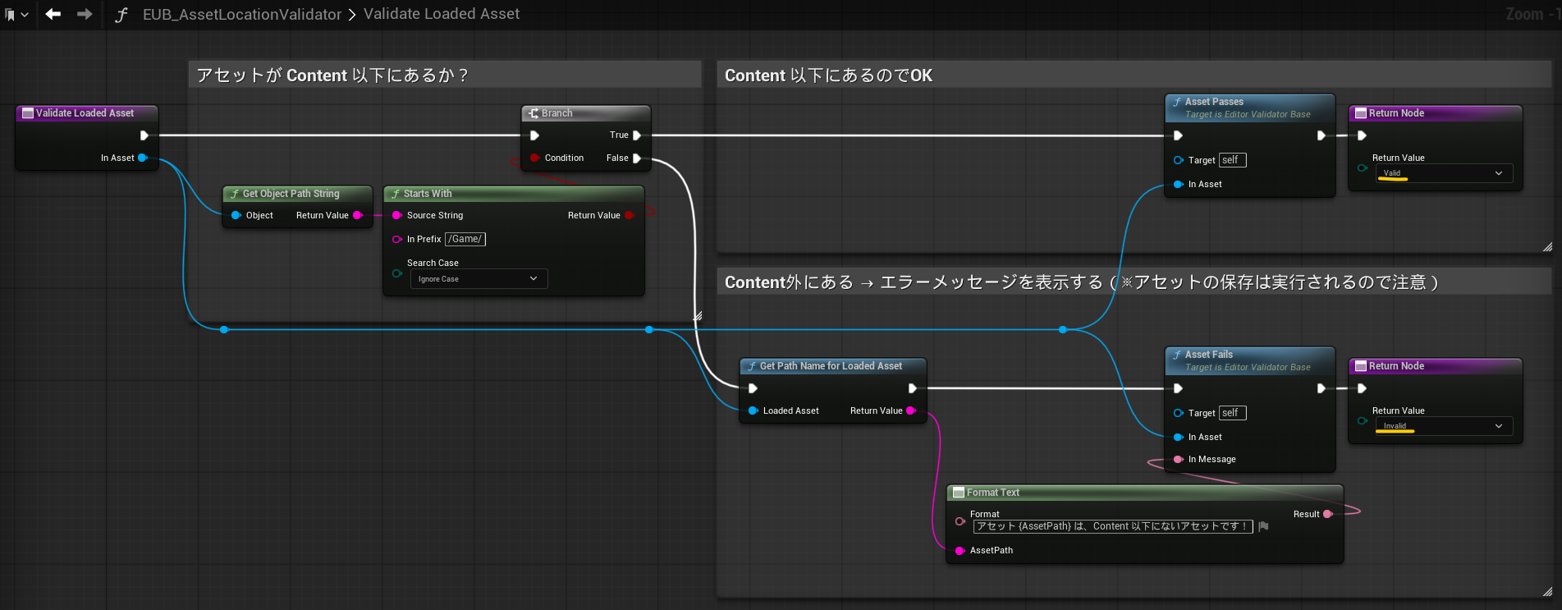The height and width of the screenshot is (610, 1562).
Task: Select the Get Path Name for Loaded Asset node title
Action: tap(830, 366)
